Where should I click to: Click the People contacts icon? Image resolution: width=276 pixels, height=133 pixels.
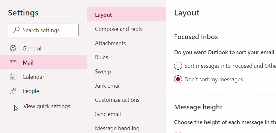coord(13,91)
